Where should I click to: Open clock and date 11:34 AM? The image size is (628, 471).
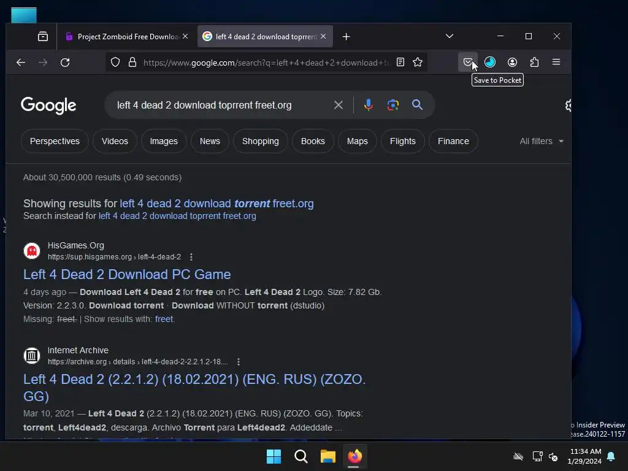point(584,456)
